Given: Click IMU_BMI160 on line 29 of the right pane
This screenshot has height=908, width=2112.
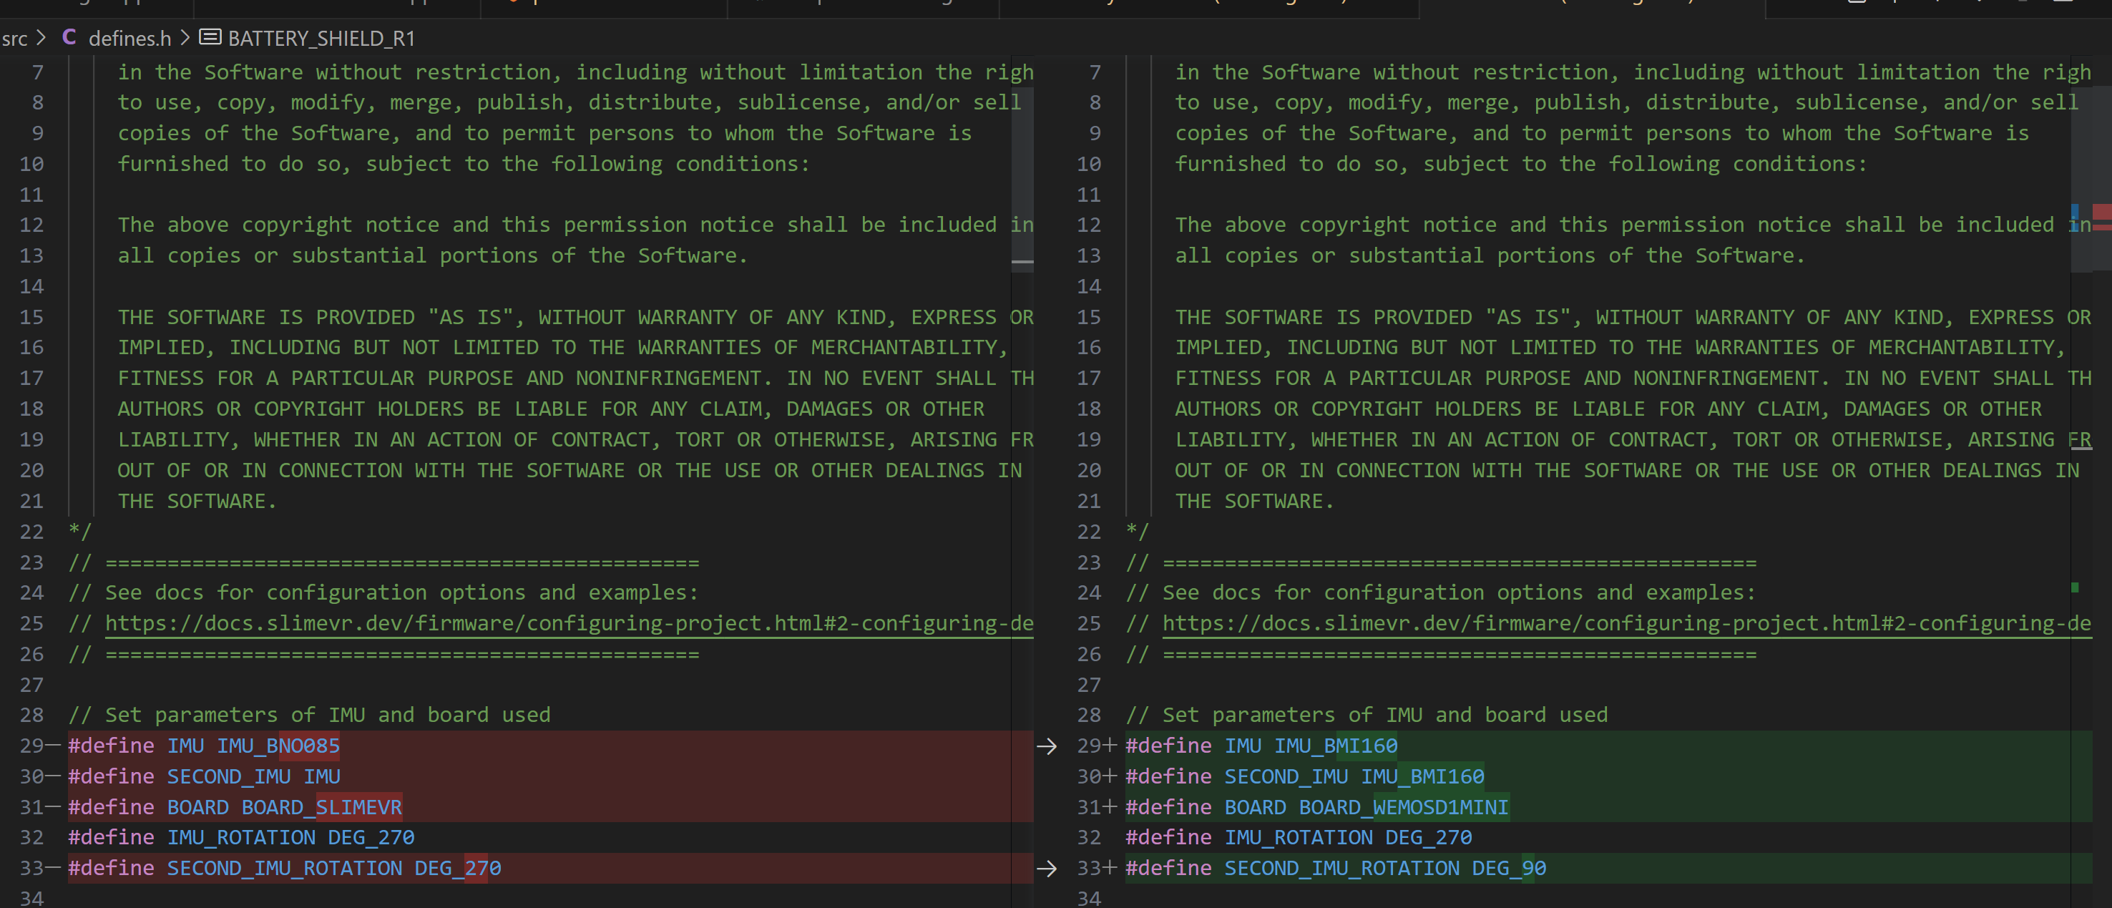Looking at the screenshot, I should coord(1336,746).
